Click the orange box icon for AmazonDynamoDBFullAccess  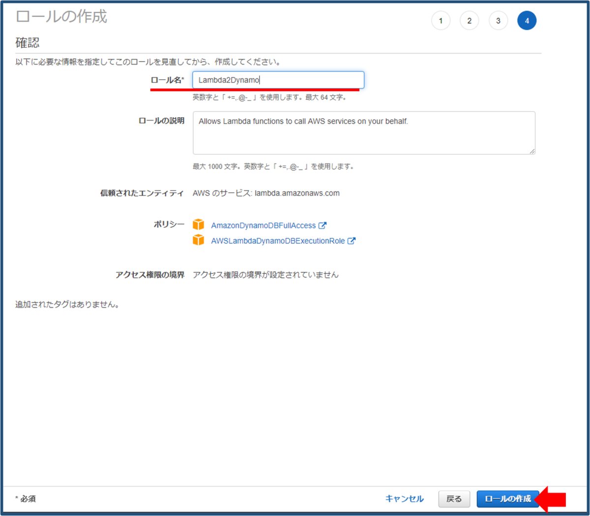pyautogui.click(x=198, y=225)
